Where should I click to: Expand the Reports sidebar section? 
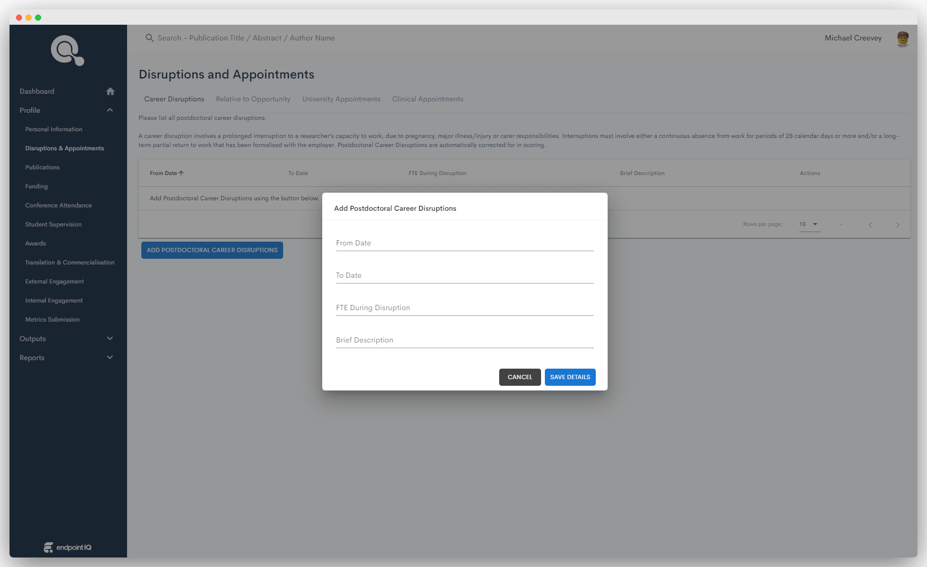click(110, 358)
